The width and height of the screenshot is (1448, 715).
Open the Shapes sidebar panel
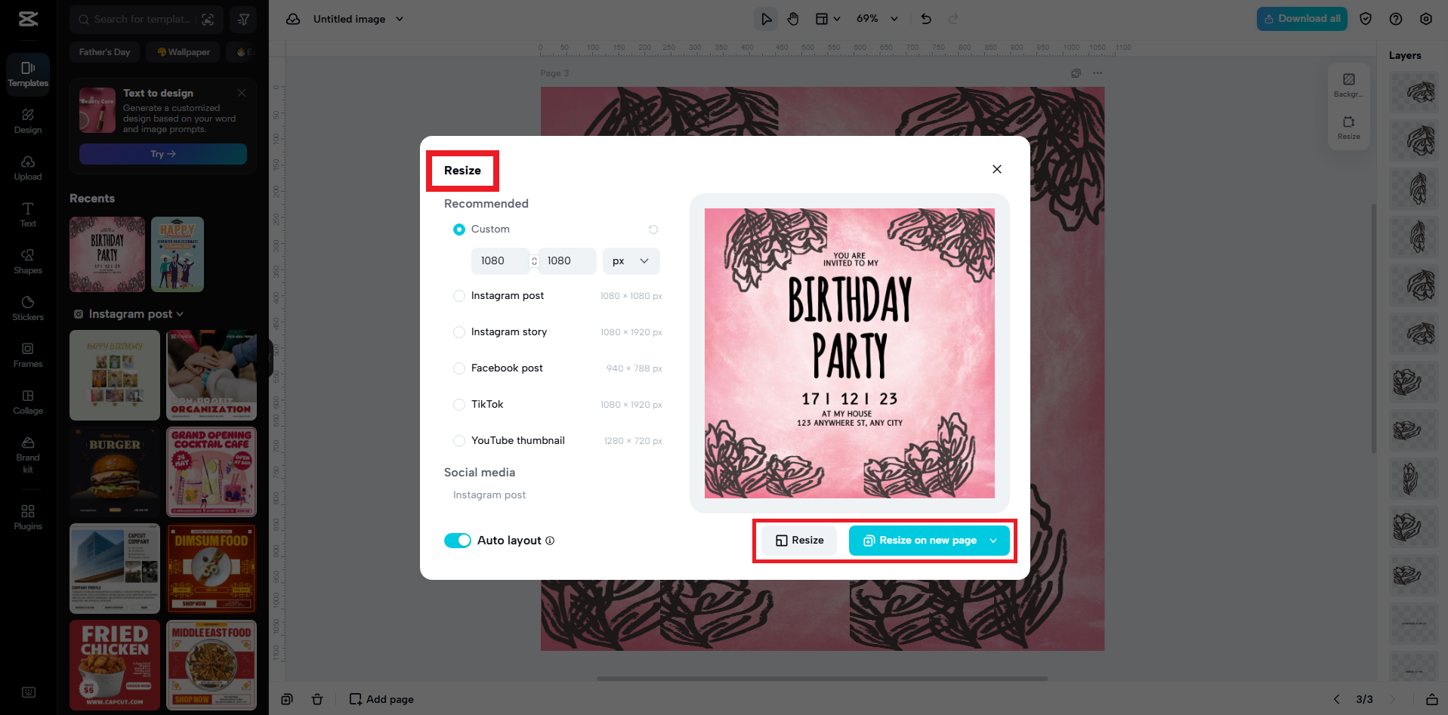(x=28, y=261)
